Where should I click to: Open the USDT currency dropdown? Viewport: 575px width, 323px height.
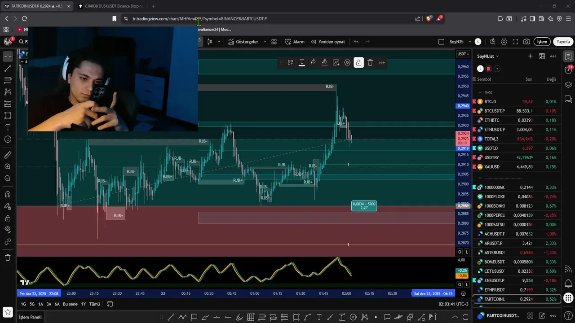click(463, 54)
